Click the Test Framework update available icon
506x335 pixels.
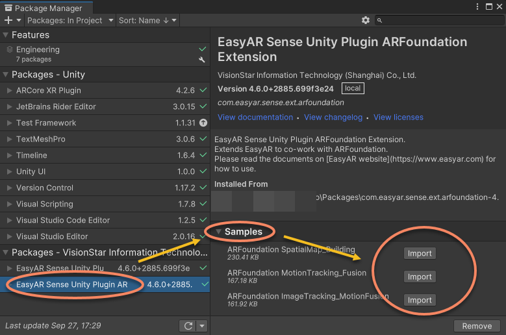[x=203, y=123]
